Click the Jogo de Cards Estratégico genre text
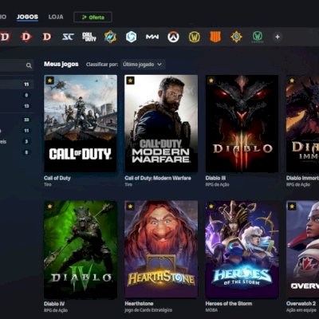This screenshot has width=319, height=319. coord(148,310)
